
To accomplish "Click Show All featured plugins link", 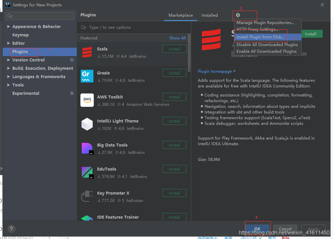I will (178, 38).
